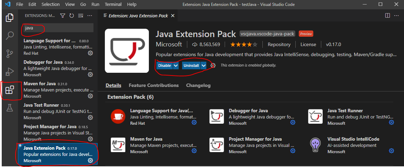Open Debugger for Java pack card title
Viewport: 404px width, 167px height.
pyautogui.click(x=248, y=111)
